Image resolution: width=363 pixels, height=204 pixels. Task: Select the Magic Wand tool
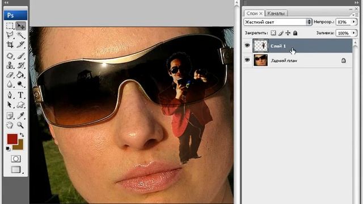(x=20, y=35)
